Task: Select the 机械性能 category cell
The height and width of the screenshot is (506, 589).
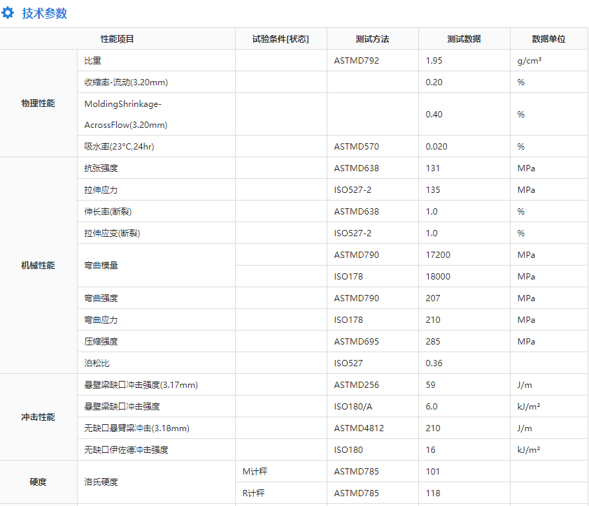Action: pos(38,266)
